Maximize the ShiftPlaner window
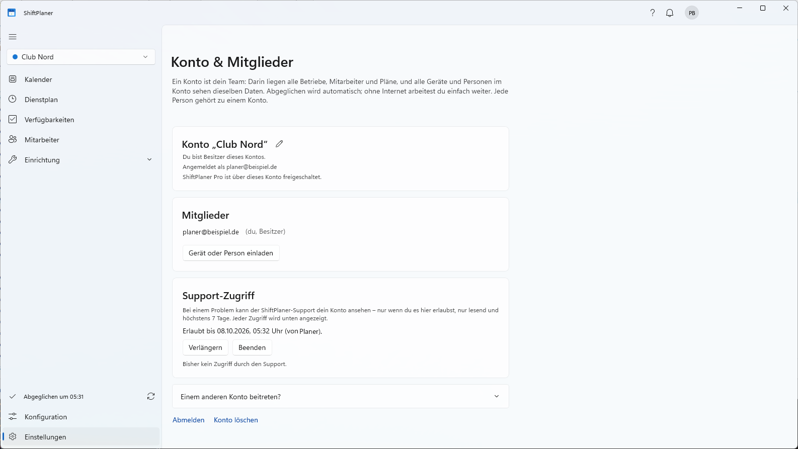Screen dimensions: 798x449 coord(763,8)
